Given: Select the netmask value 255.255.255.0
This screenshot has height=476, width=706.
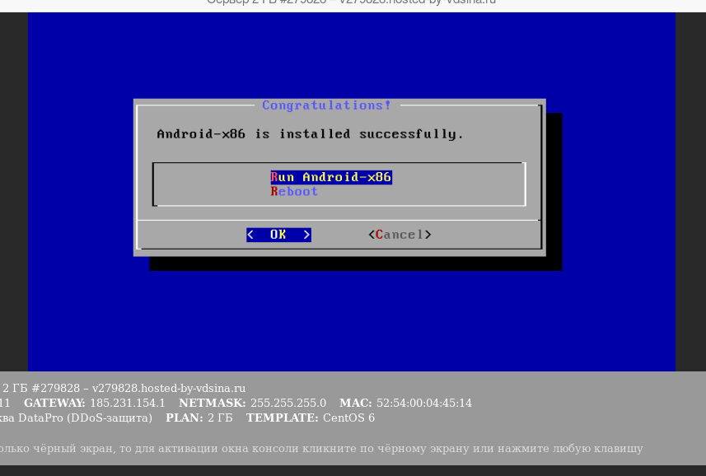Looking at the screenshot, I should click(288, 403).
